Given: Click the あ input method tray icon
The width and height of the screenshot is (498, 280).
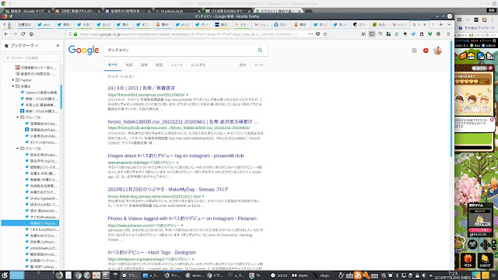Looking at the screenshot, I should (x=358, y=275).
